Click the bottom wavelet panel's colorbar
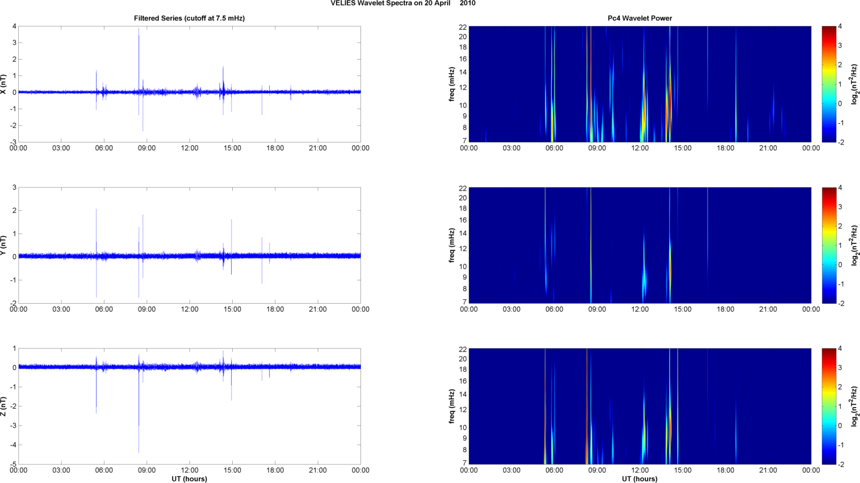Image resolution: width=860 pixels, height=483 pixels. [829, 406]
